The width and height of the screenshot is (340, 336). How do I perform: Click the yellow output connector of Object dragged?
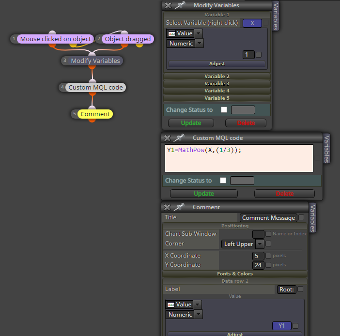tap(139, 45)
